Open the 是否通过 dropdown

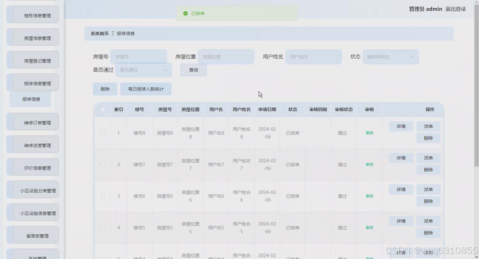[x=143, y=70]
